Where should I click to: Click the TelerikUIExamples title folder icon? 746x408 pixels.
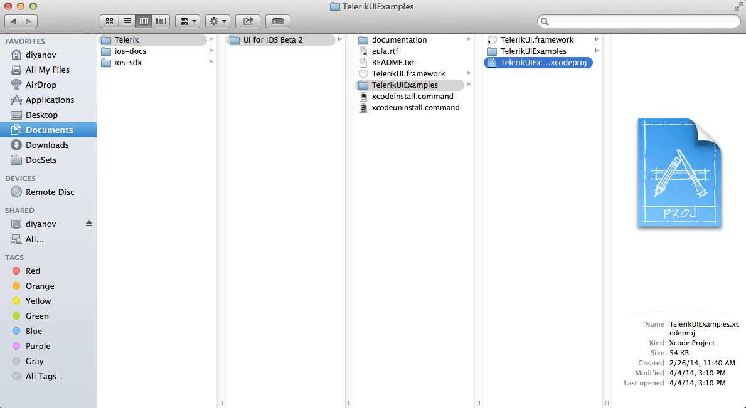(335, 7)
